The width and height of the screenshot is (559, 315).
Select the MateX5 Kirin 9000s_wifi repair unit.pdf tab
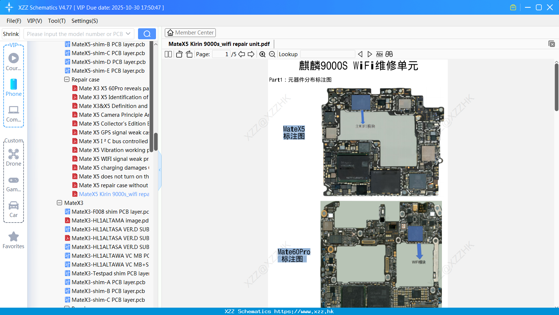[x=219, y=44]
